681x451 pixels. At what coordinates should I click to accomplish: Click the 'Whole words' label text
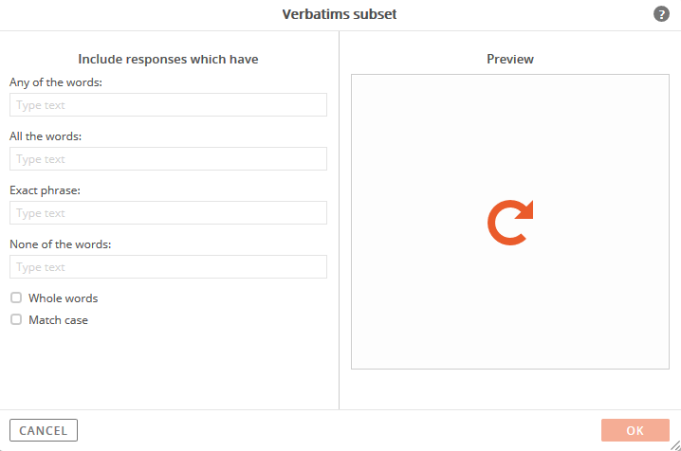(x=63, y=298)
